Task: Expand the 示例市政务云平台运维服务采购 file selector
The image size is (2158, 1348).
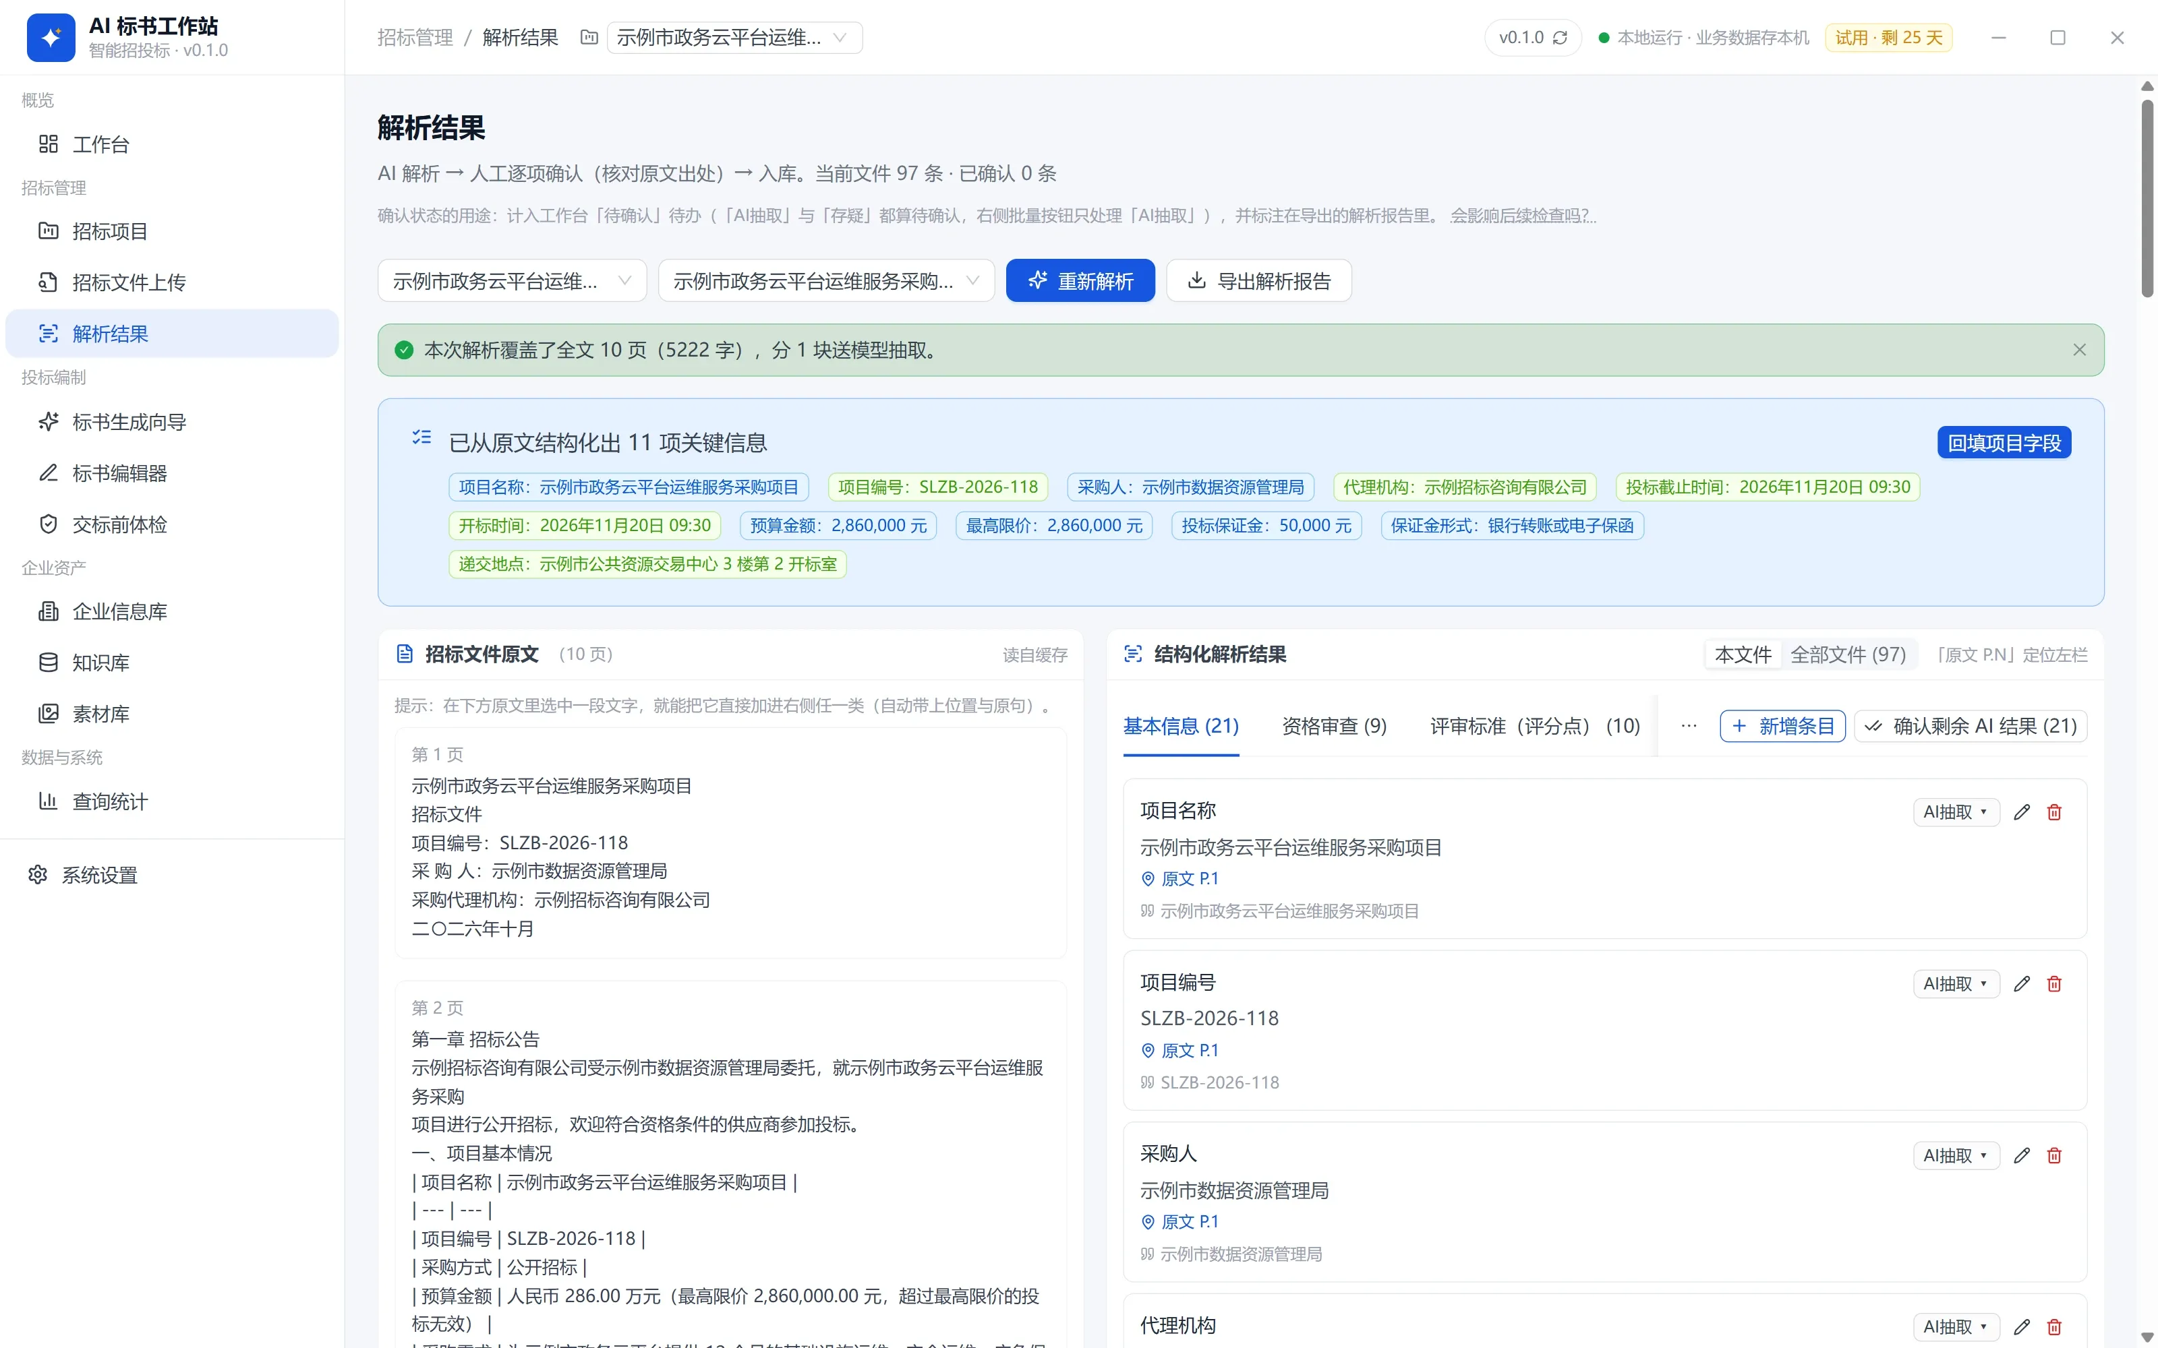Action: [x=825, y=281]
